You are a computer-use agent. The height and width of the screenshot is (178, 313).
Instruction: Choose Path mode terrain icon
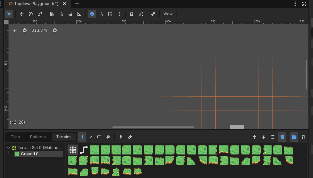click(x=84, y=150)
